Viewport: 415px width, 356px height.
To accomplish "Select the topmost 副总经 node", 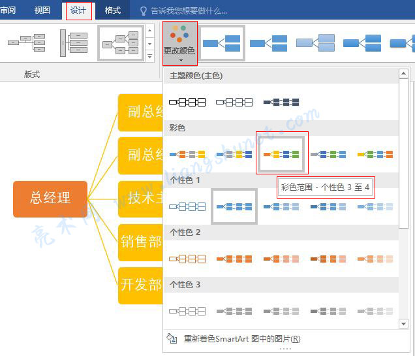I will tap(140, 112).
